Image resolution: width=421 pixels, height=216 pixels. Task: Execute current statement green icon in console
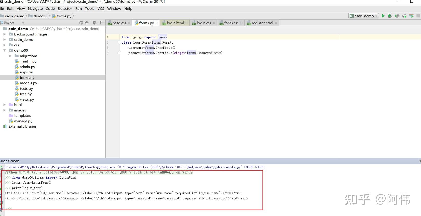1,189
